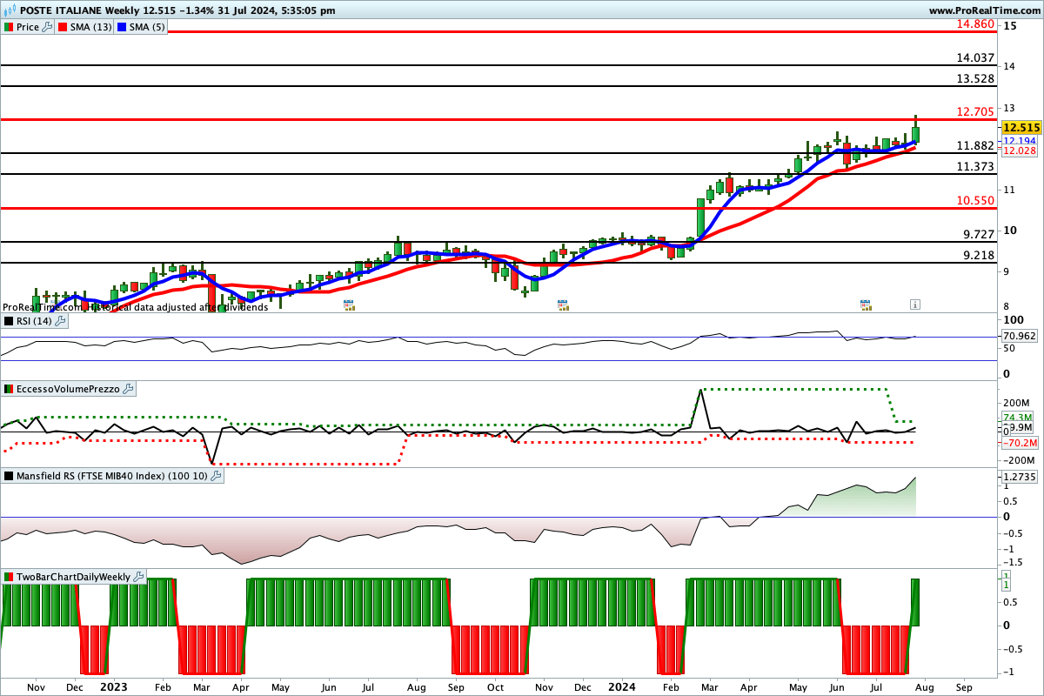
Task: Open RSI (14) settings wrench
Action: click(60, 321)
